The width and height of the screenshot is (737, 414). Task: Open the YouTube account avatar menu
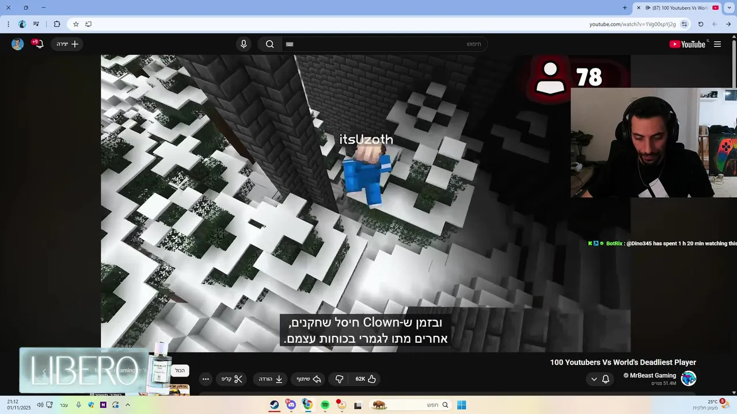[18, 44]
